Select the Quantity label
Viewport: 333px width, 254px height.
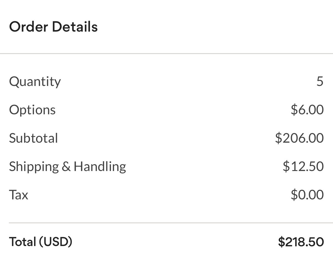click(x=35, y=82)
